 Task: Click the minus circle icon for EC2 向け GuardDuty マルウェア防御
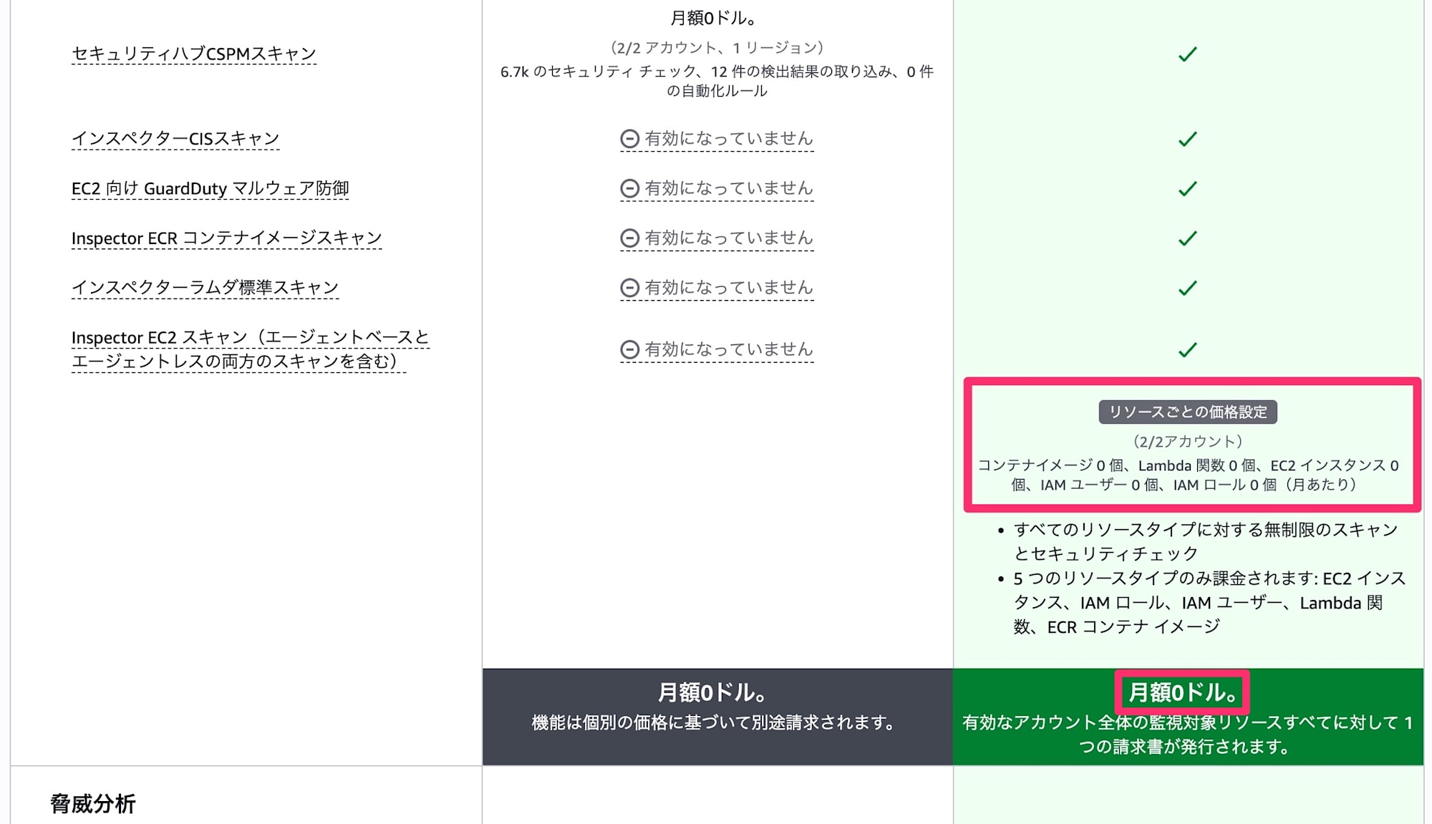[x=629, y=188]
